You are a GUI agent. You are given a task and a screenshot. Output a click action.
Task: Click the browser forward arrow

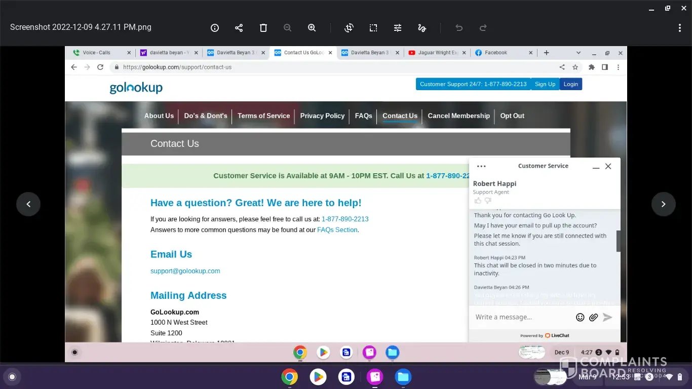[87, 67]
